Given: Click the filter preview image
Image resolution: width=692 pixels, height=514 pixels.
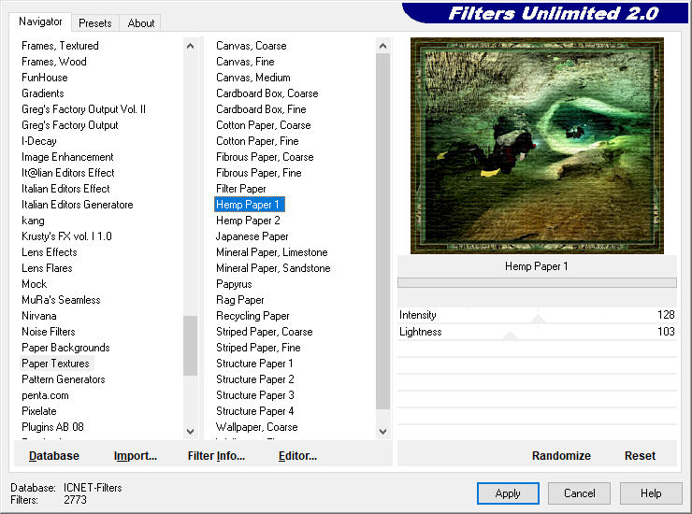Looking at the screenshot, I should point(537,146).
